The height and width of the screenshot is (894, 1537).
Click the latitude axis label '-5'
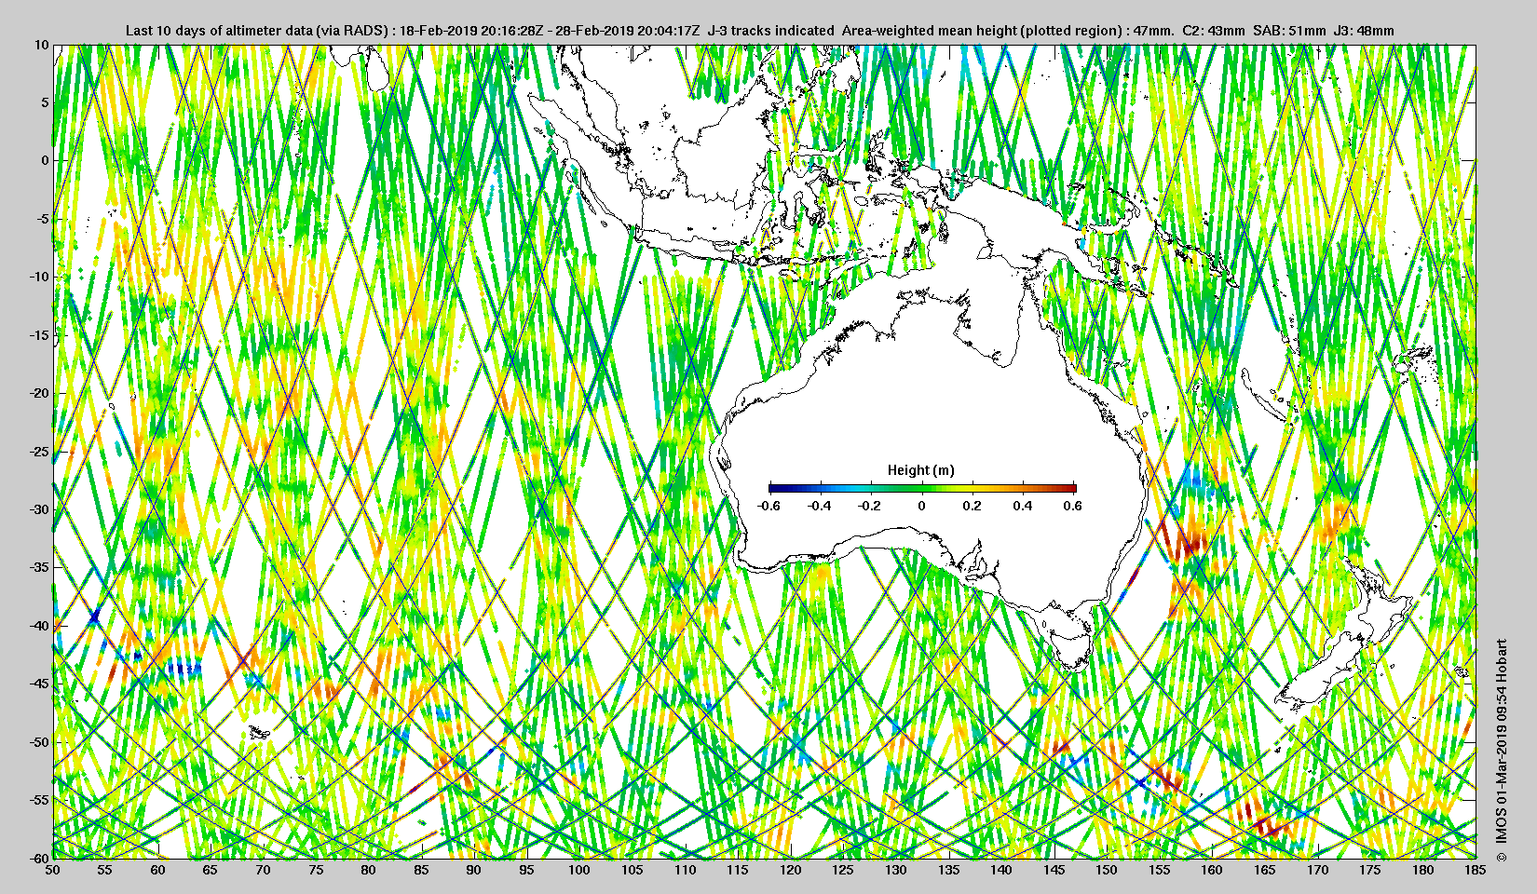click(42, 219)
